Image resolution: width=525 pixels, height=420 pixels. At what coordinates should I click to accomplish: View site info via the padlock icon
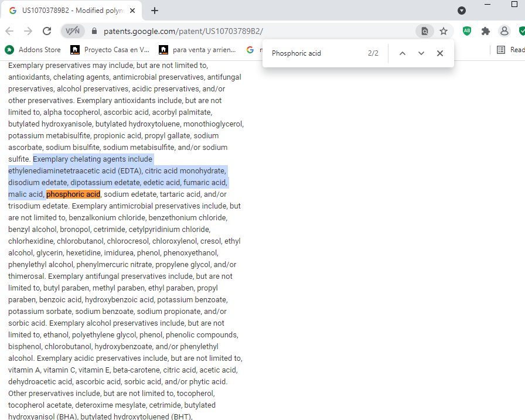pyautogui.click(x=93, y=31)
